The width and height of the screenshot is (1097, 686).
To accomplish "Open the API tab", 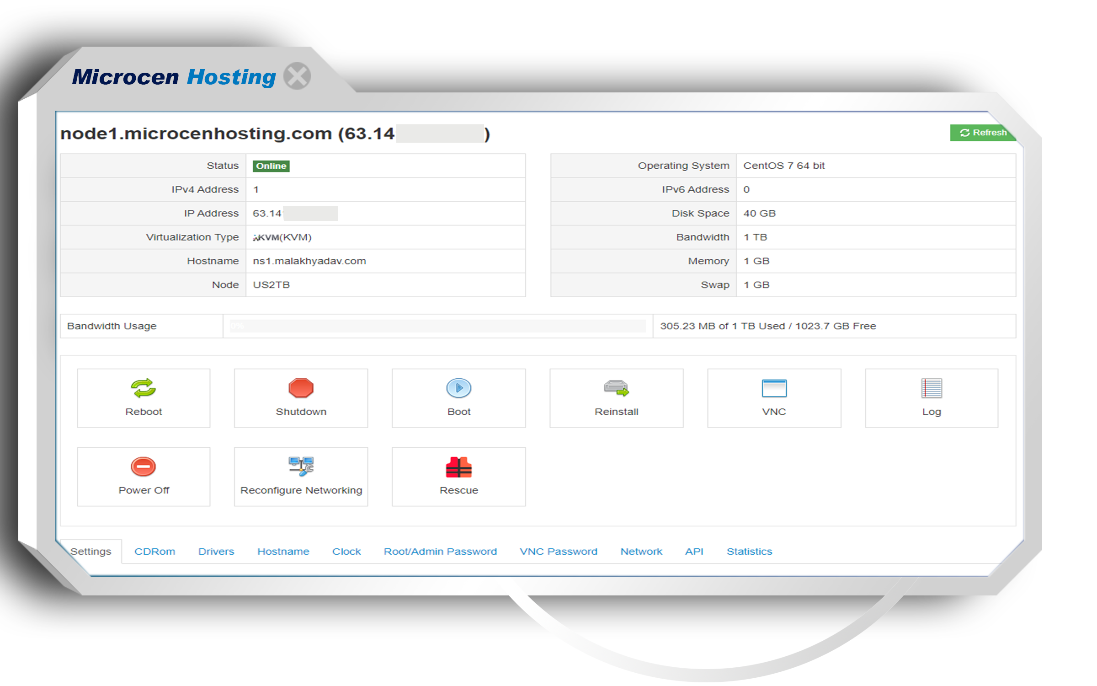I will pos(694,551).
